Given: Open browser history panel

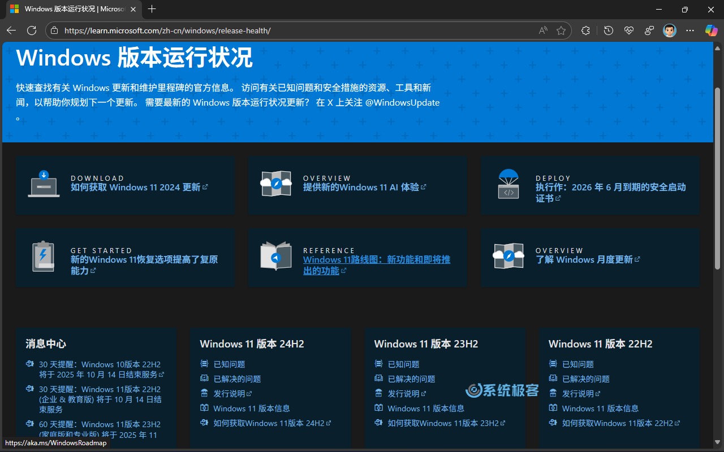Looking at the screenshot, I should [x=609, y=31].
